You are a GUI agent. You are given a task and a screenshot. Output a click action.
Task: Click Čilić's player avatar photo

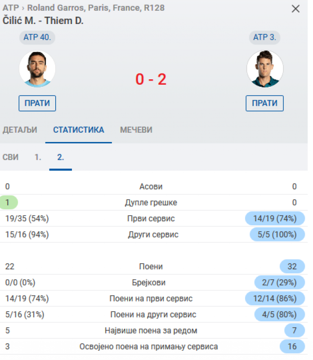tap(37, 69)
